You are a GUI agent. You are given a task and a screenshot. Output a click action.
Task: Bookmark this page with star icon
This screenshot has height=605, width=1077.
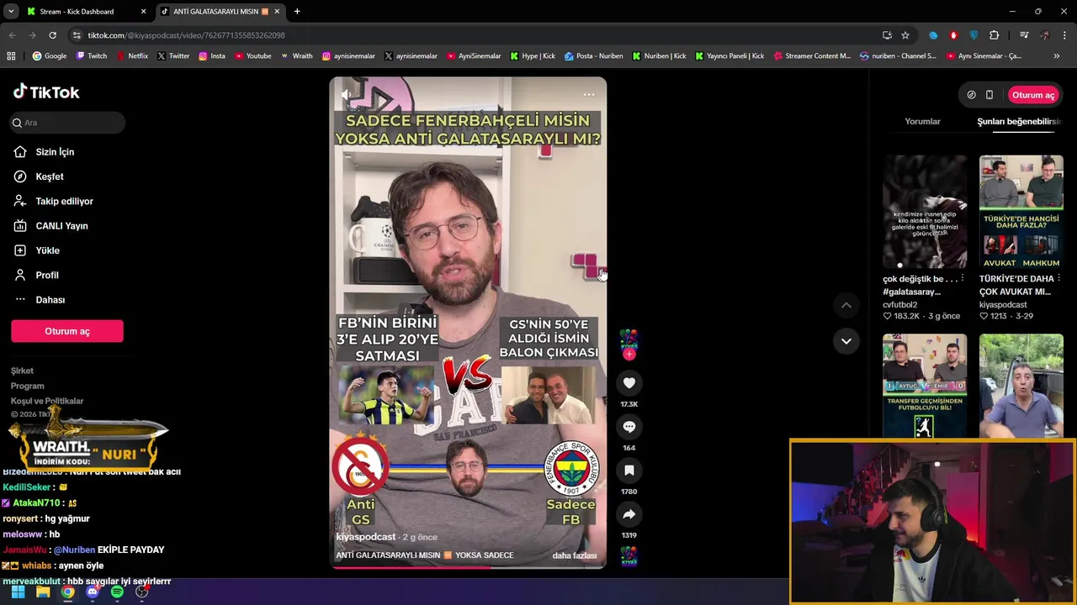(x=905, y=35)
